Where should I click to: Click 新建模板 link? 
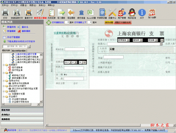pos(11,31)
